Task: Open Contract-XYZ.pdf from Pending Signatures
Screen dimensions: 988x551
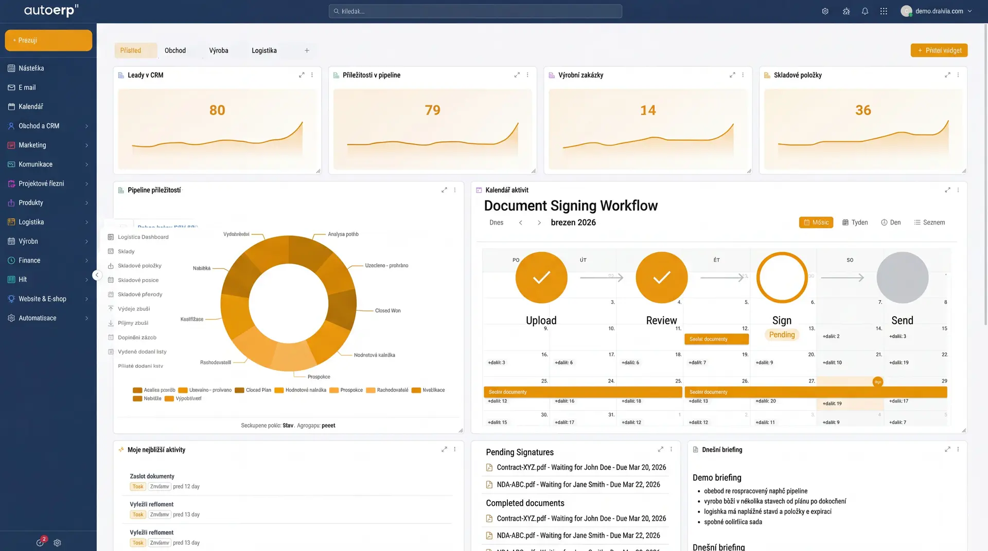Action: click(581, 467)
